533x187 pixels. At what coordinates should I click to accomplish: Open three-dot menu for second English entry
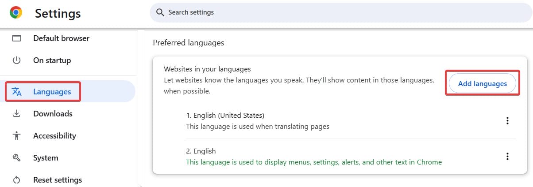(507, 156)
